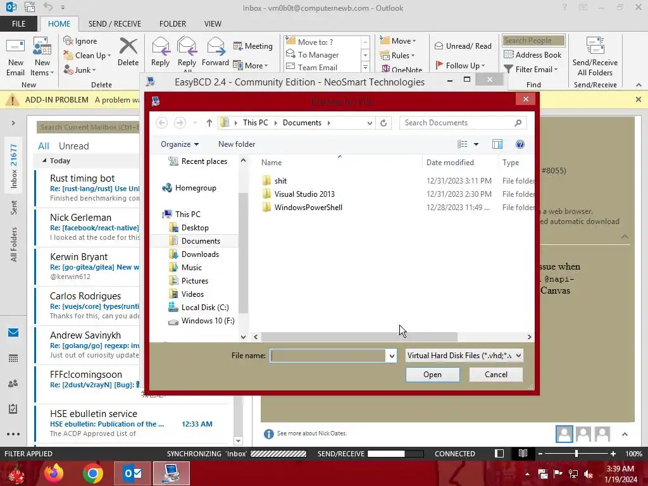
Task: Open New Items in Outlook ribbon
Action: 42,56
